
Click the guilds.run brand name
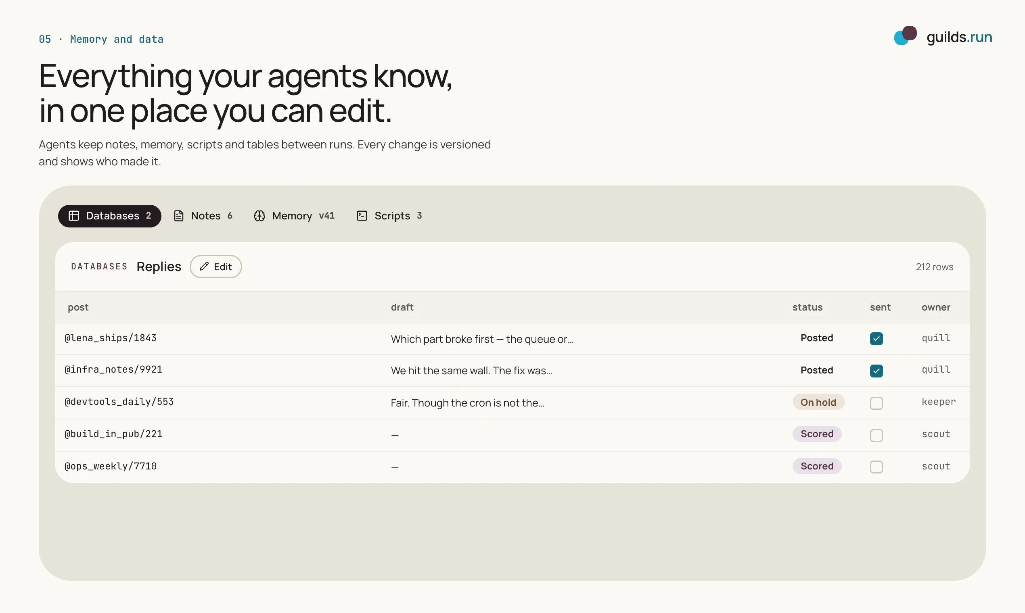[x=959, y=37]
